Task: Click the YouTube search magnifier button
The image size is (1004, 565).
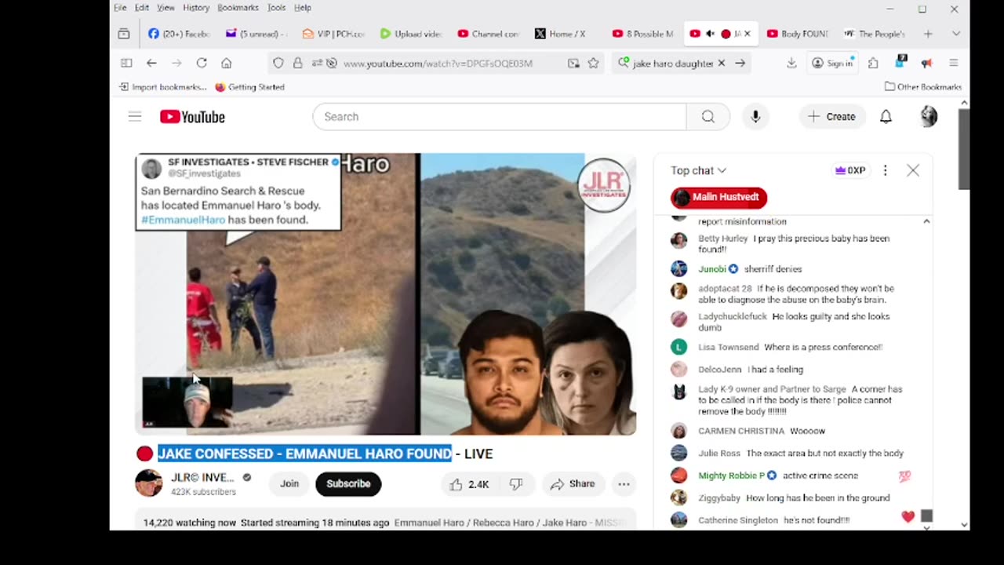Action: click(708, 117)
